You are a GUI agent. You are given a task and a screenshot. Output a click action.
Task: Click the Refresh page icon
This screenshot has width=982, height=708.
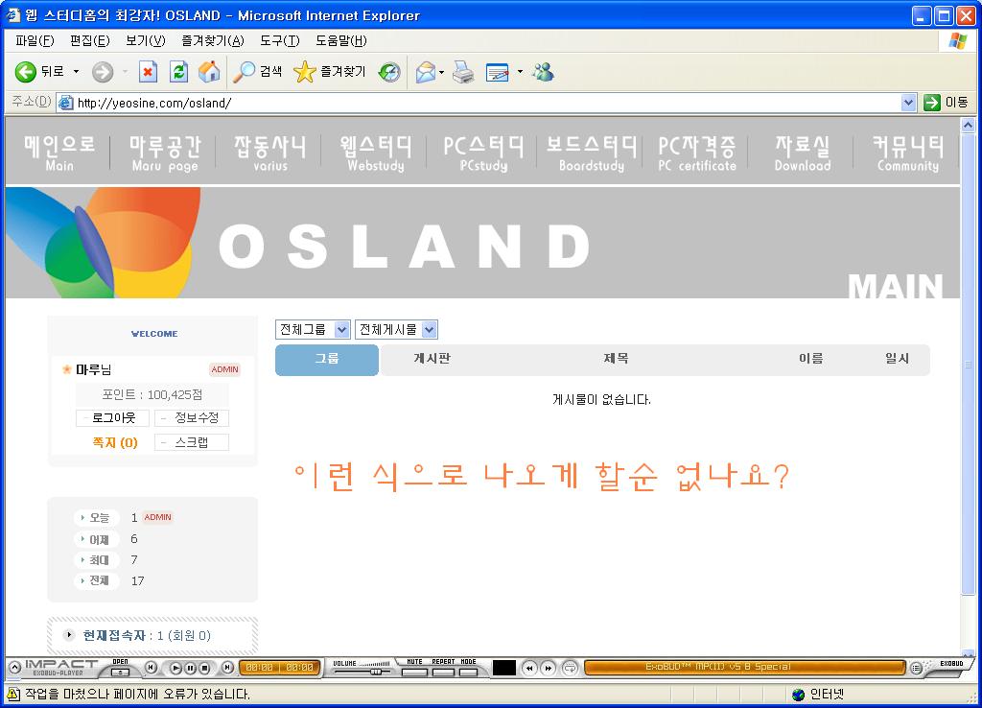tap(178, 72)
